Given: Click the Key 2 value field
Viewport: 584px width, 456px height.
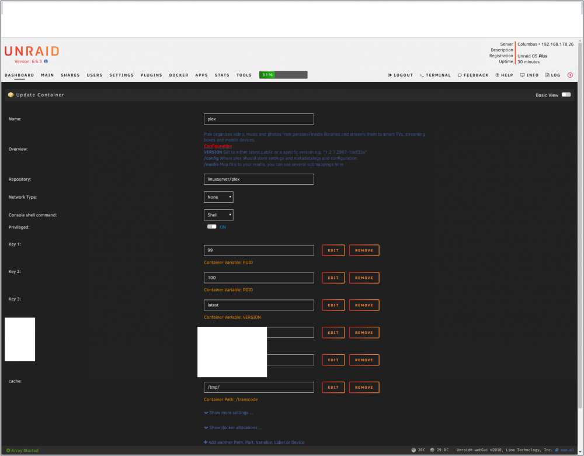Looking at the screenshot, I should [x=259, y=278].
